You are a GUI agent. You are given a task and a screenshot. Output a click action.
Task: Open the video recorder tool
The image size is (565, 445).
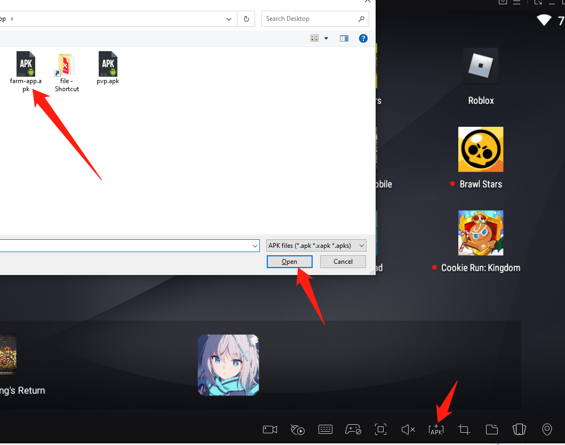(x=270, y=430)
